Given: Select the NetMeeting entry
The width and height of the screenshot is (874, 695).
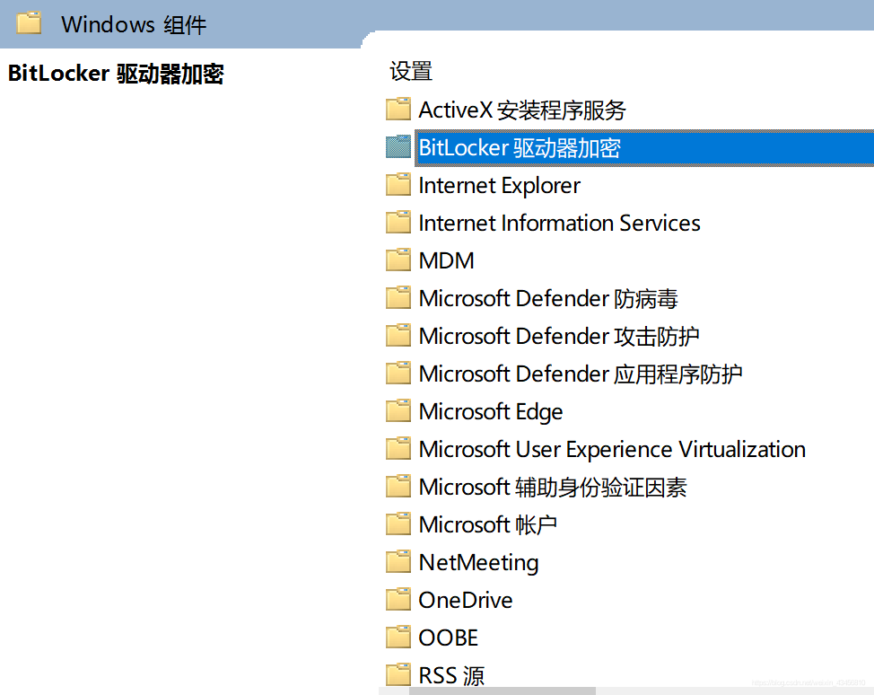Looking at the screenshot, I should [478, 562].
